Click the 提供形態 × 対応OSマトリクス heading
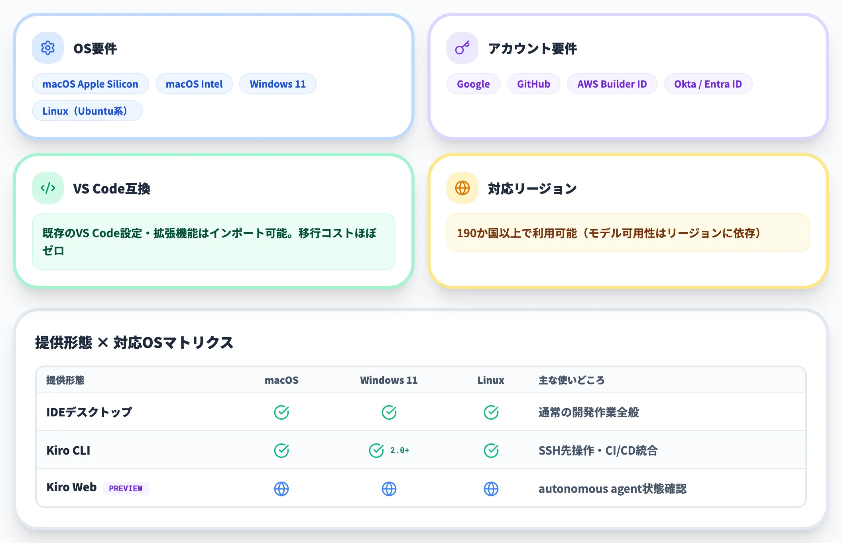This screenshot has height=543, width=842. (x=134, y=342)
